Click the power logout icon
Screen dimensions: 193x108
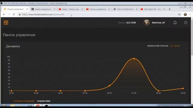point(186,22)
